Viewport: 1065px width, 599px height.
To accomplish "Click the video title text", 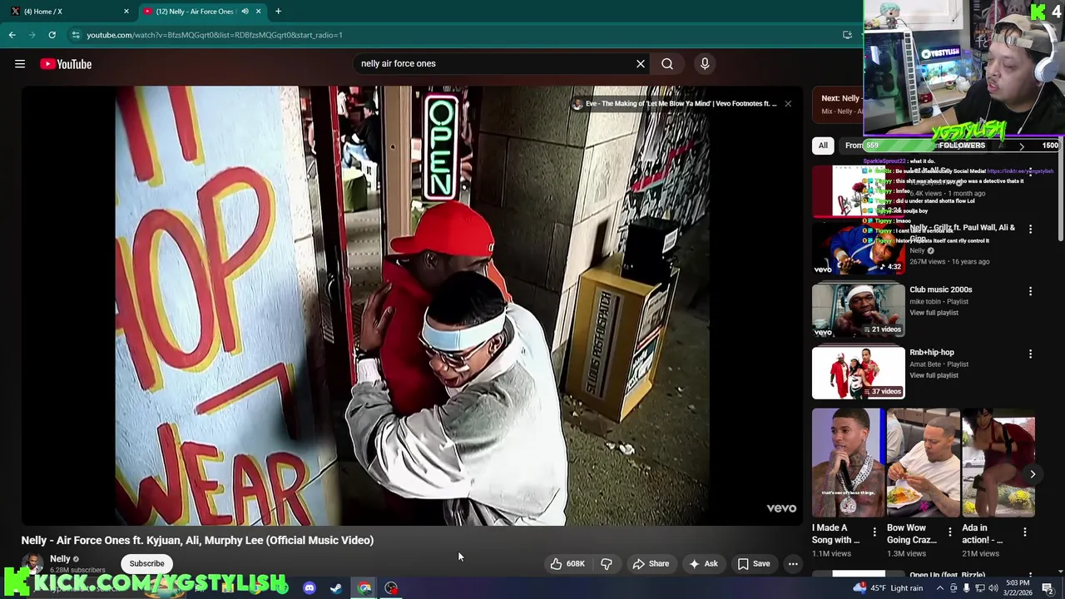I will click(197, 540).
